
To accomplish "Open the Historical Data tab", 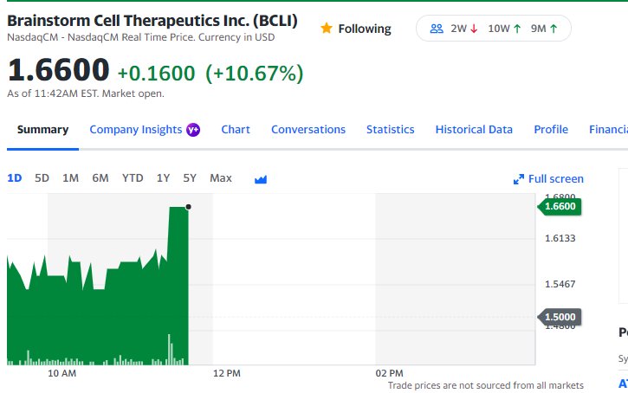I will coord(474,130).
